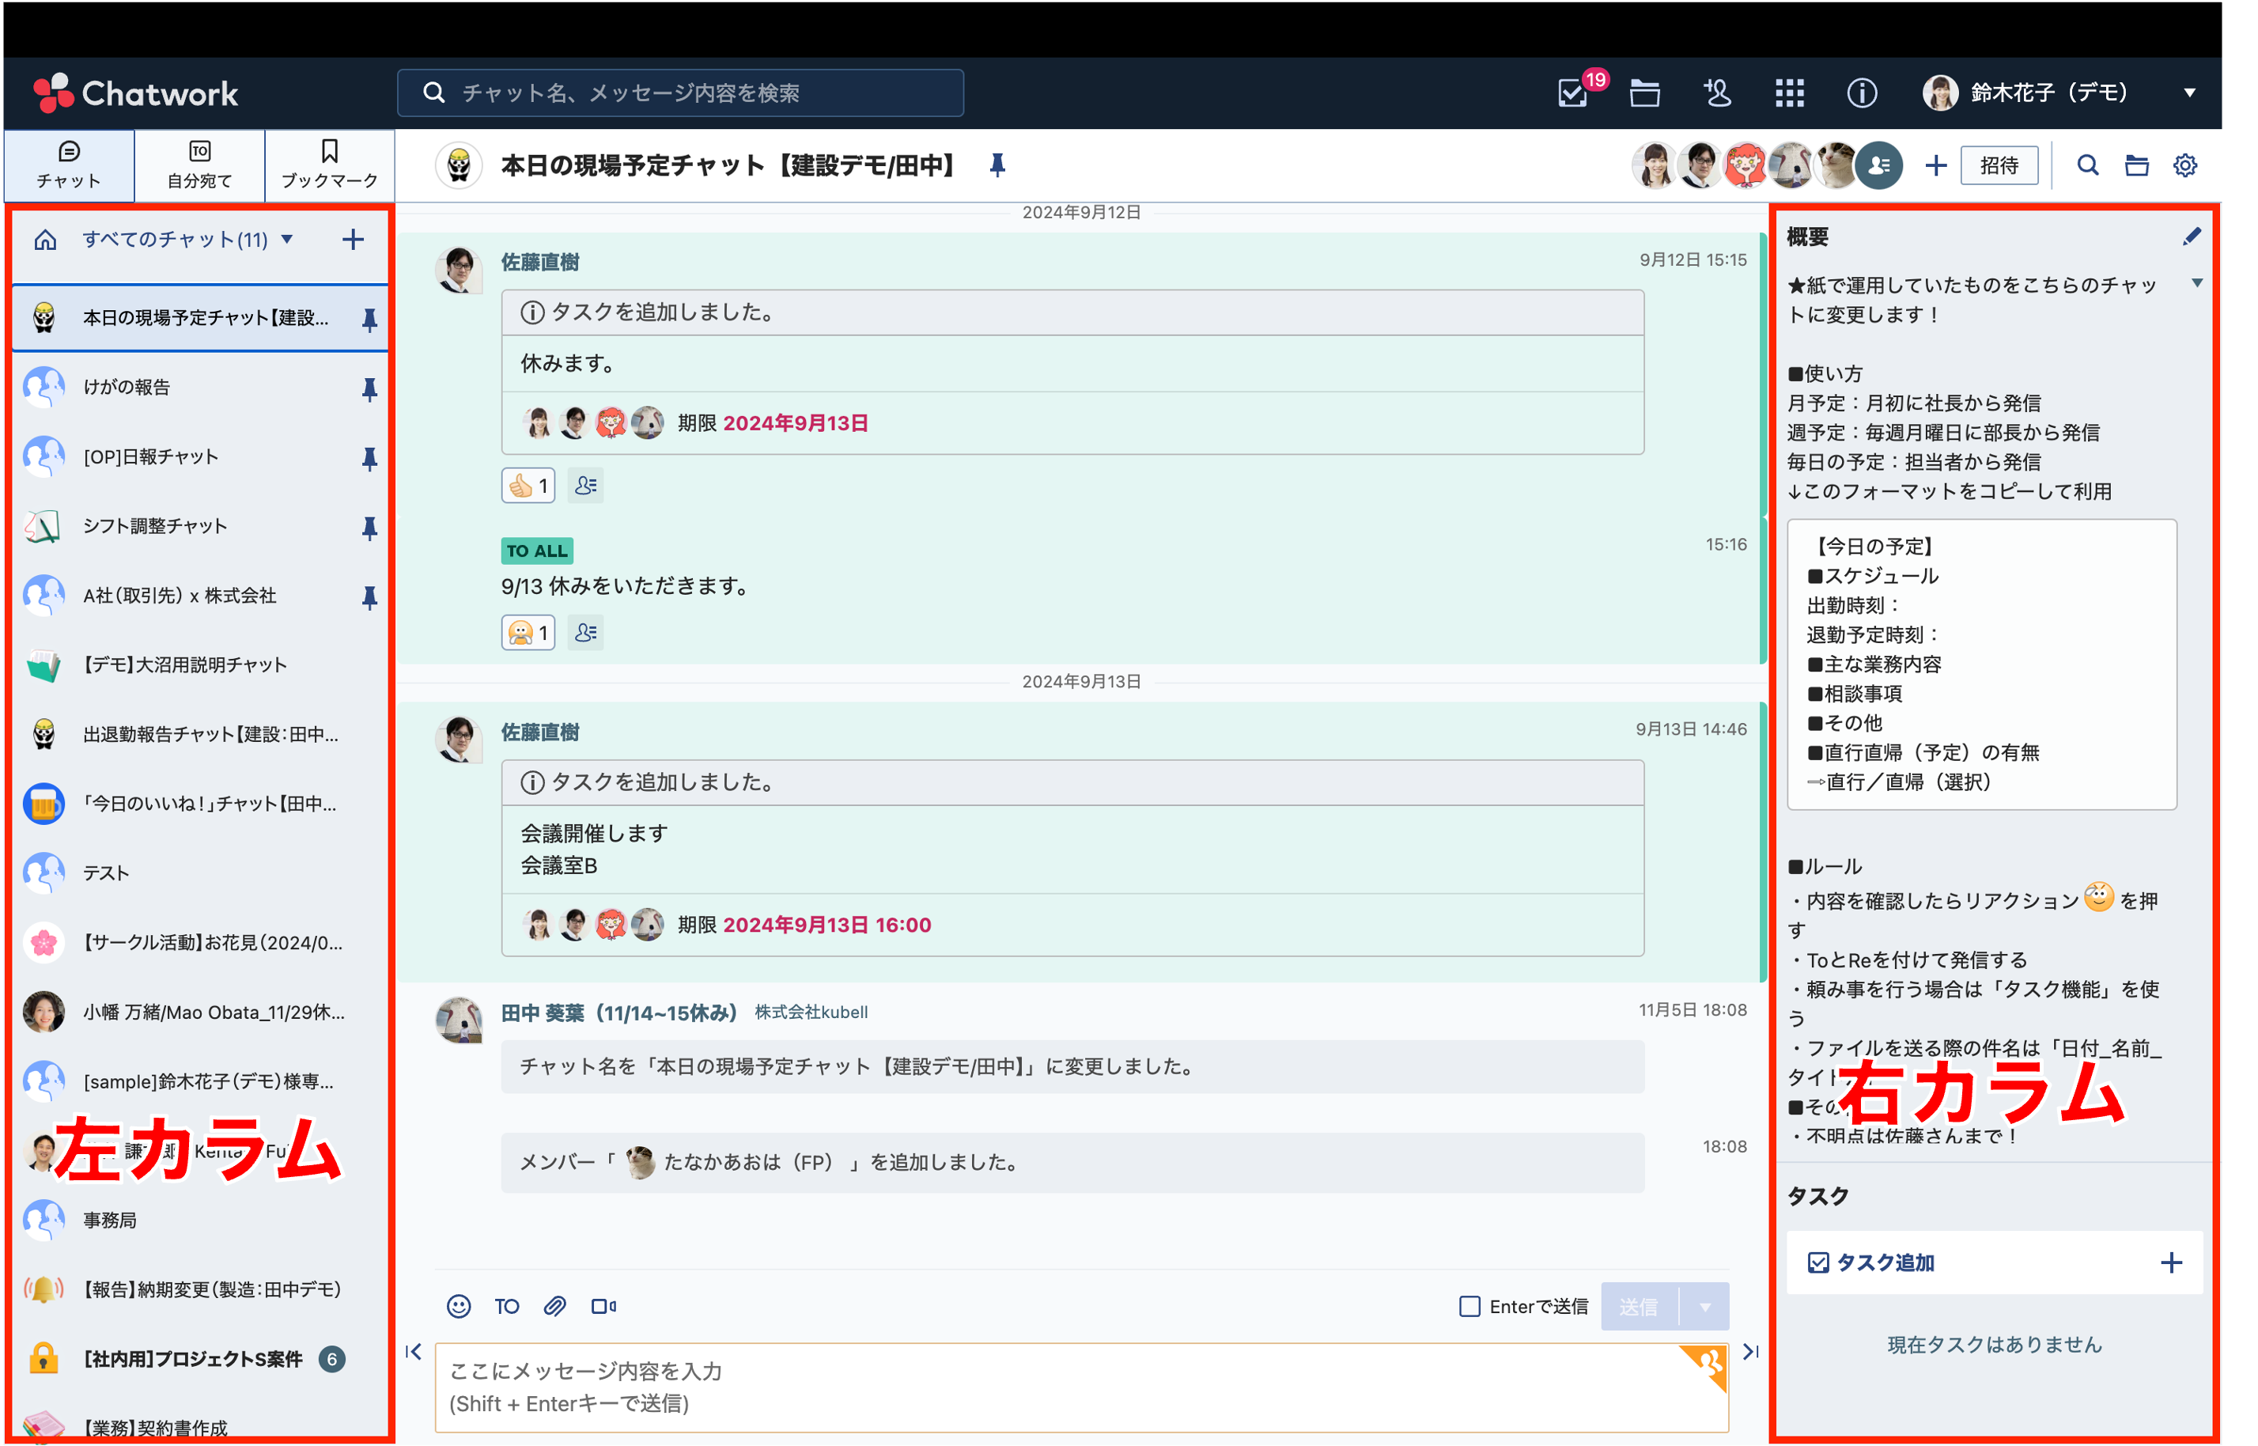Open send options arrow beside 送信

point(1706,1307)
